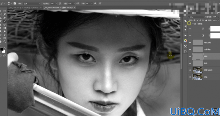Select the curves layer mask thumbnail
The height and width of the screenshot is (116, 220).
coord(215,29)
